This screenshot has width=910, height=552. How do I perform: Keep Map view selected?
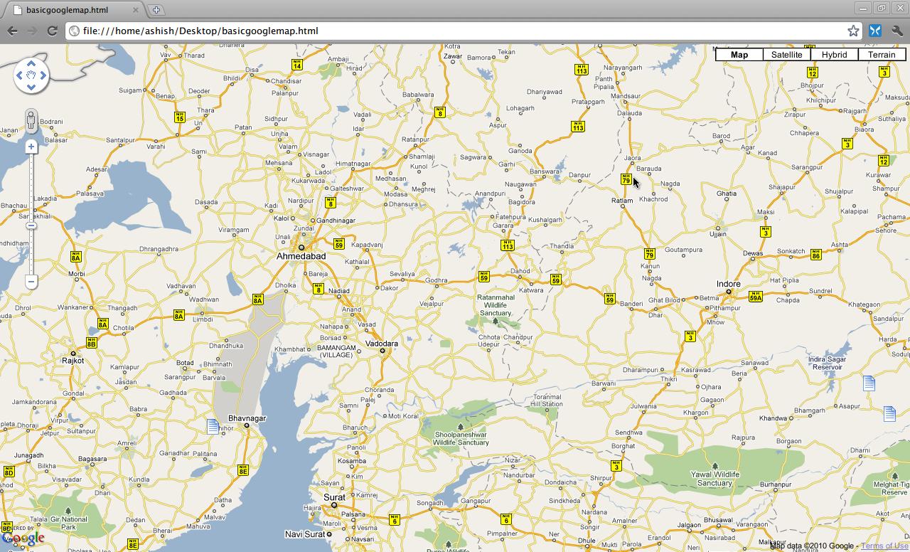tap(739, 54)
